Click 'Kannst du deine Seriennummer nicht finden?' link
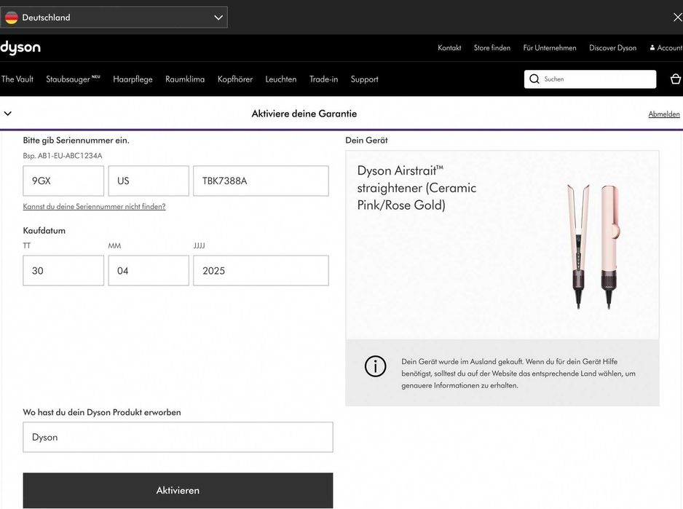Image resolution: width=683 pixels, height=509 pixels. click(94, 207)
